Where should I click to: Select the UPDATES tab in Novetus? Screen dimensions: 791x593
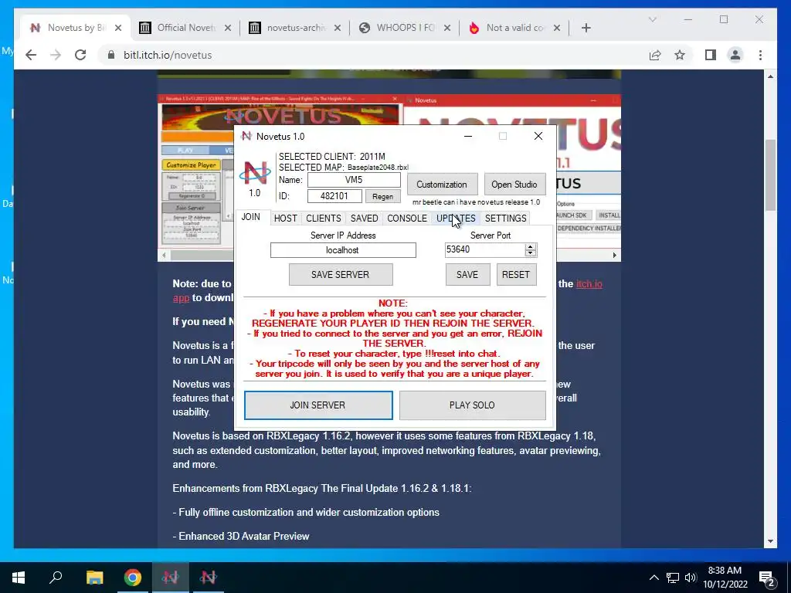coord(456,219)
